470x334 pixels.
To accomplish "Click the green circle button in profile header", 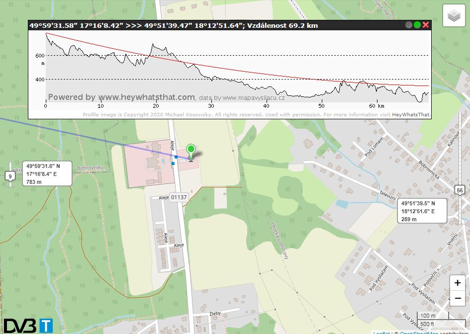I will 417,25.
